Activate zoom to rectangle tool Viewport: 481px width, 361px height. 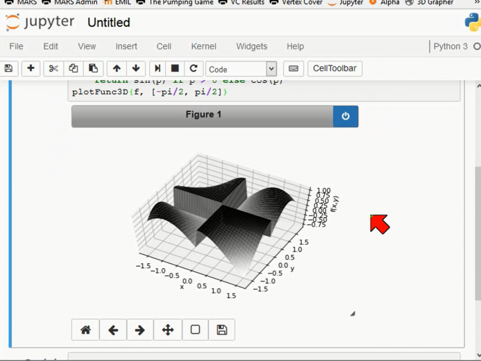pos(195,330)
